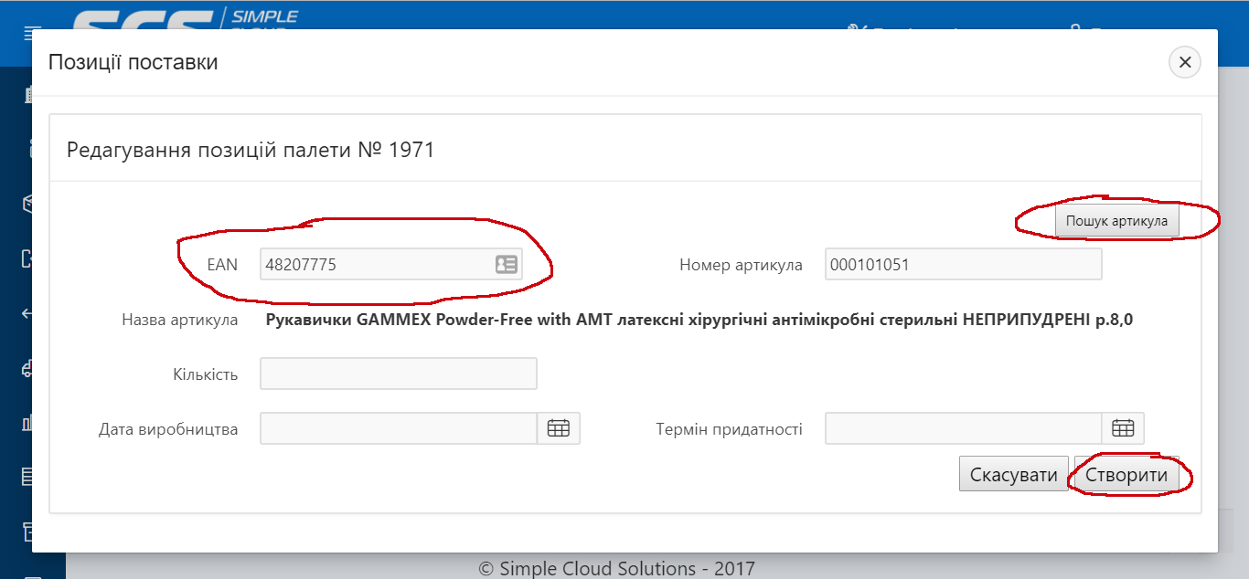Open calendar for Дата виробництва

[559, 428]
